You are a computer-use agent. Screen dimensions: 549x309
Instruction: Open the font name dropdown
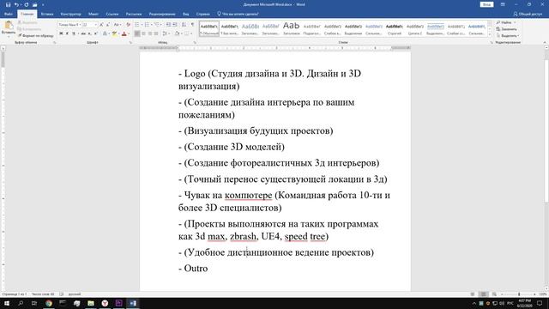coord(80,25)
